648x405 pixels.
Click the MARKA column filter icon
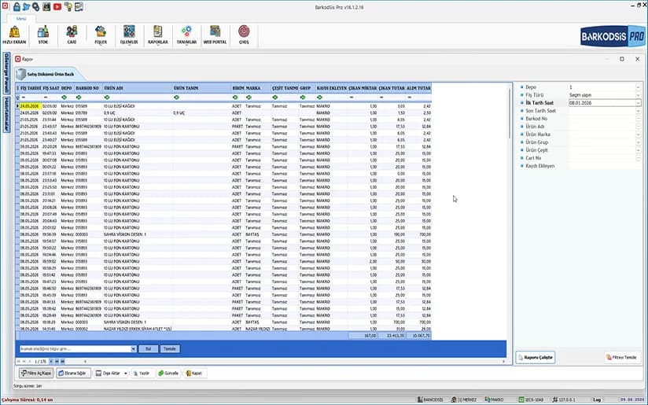[x=249, y=97]
